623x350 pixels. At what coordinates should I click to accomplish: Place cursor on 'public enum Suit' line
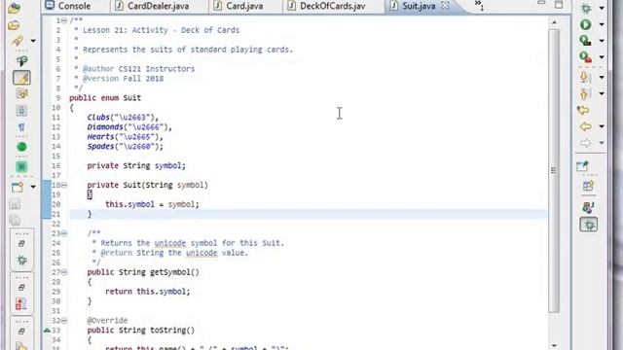coord(105,97)
